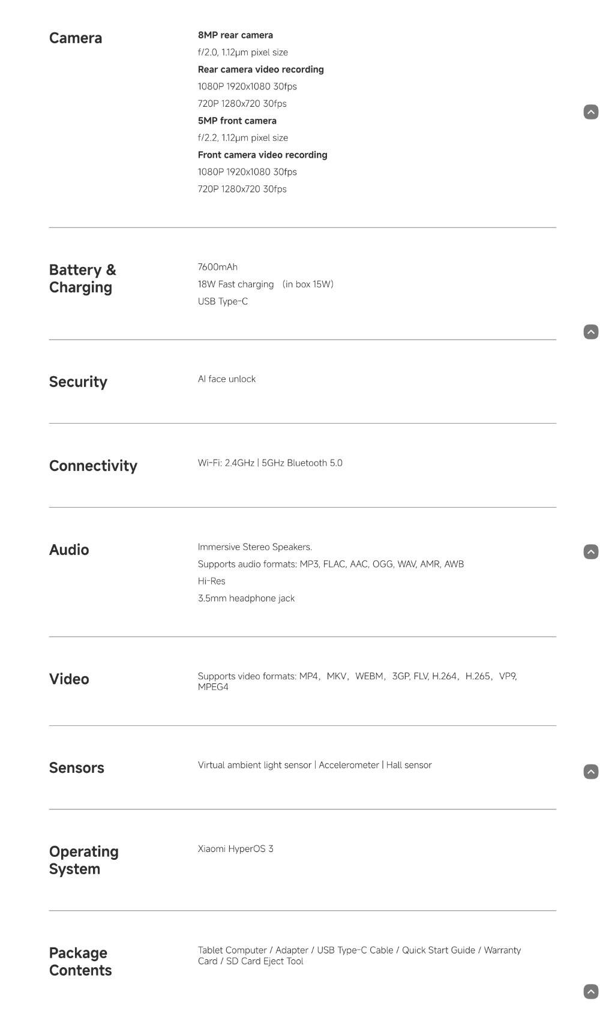
Task: Click the Connectivity section heading
Action: click(x=93, y=466)
